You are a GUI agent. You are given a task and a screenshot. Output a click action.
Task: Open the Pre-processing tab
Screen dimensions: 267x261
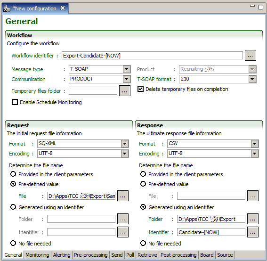[91, 255]
